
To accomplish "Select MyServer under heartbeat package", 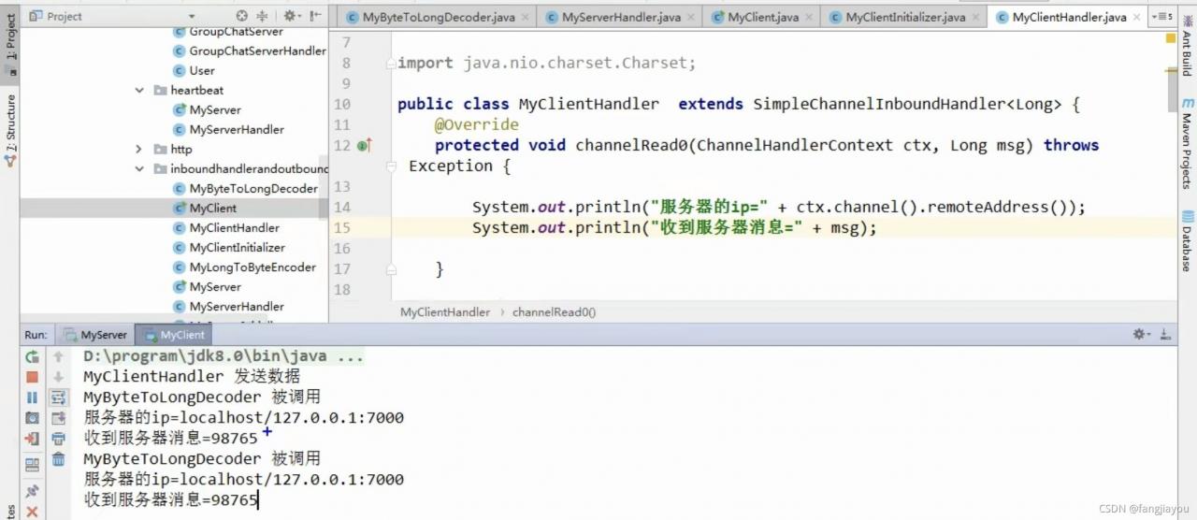I will (208, 109).
